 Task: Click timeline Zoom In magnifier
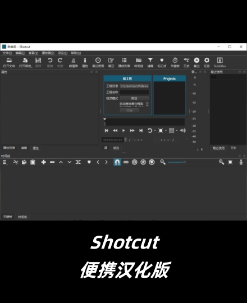coord(221,162)
